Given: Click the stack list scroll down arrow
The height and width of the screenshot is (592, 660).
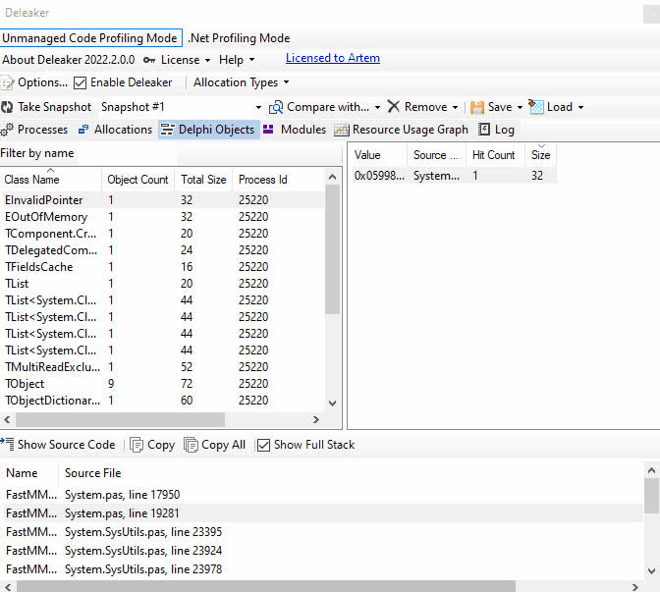Looking at the screenshot, I should 651,571.
